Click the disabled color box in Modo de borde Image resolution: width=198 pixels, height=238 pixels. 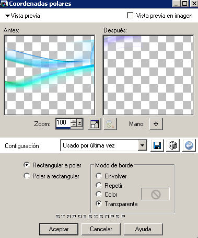click(155, 194)
